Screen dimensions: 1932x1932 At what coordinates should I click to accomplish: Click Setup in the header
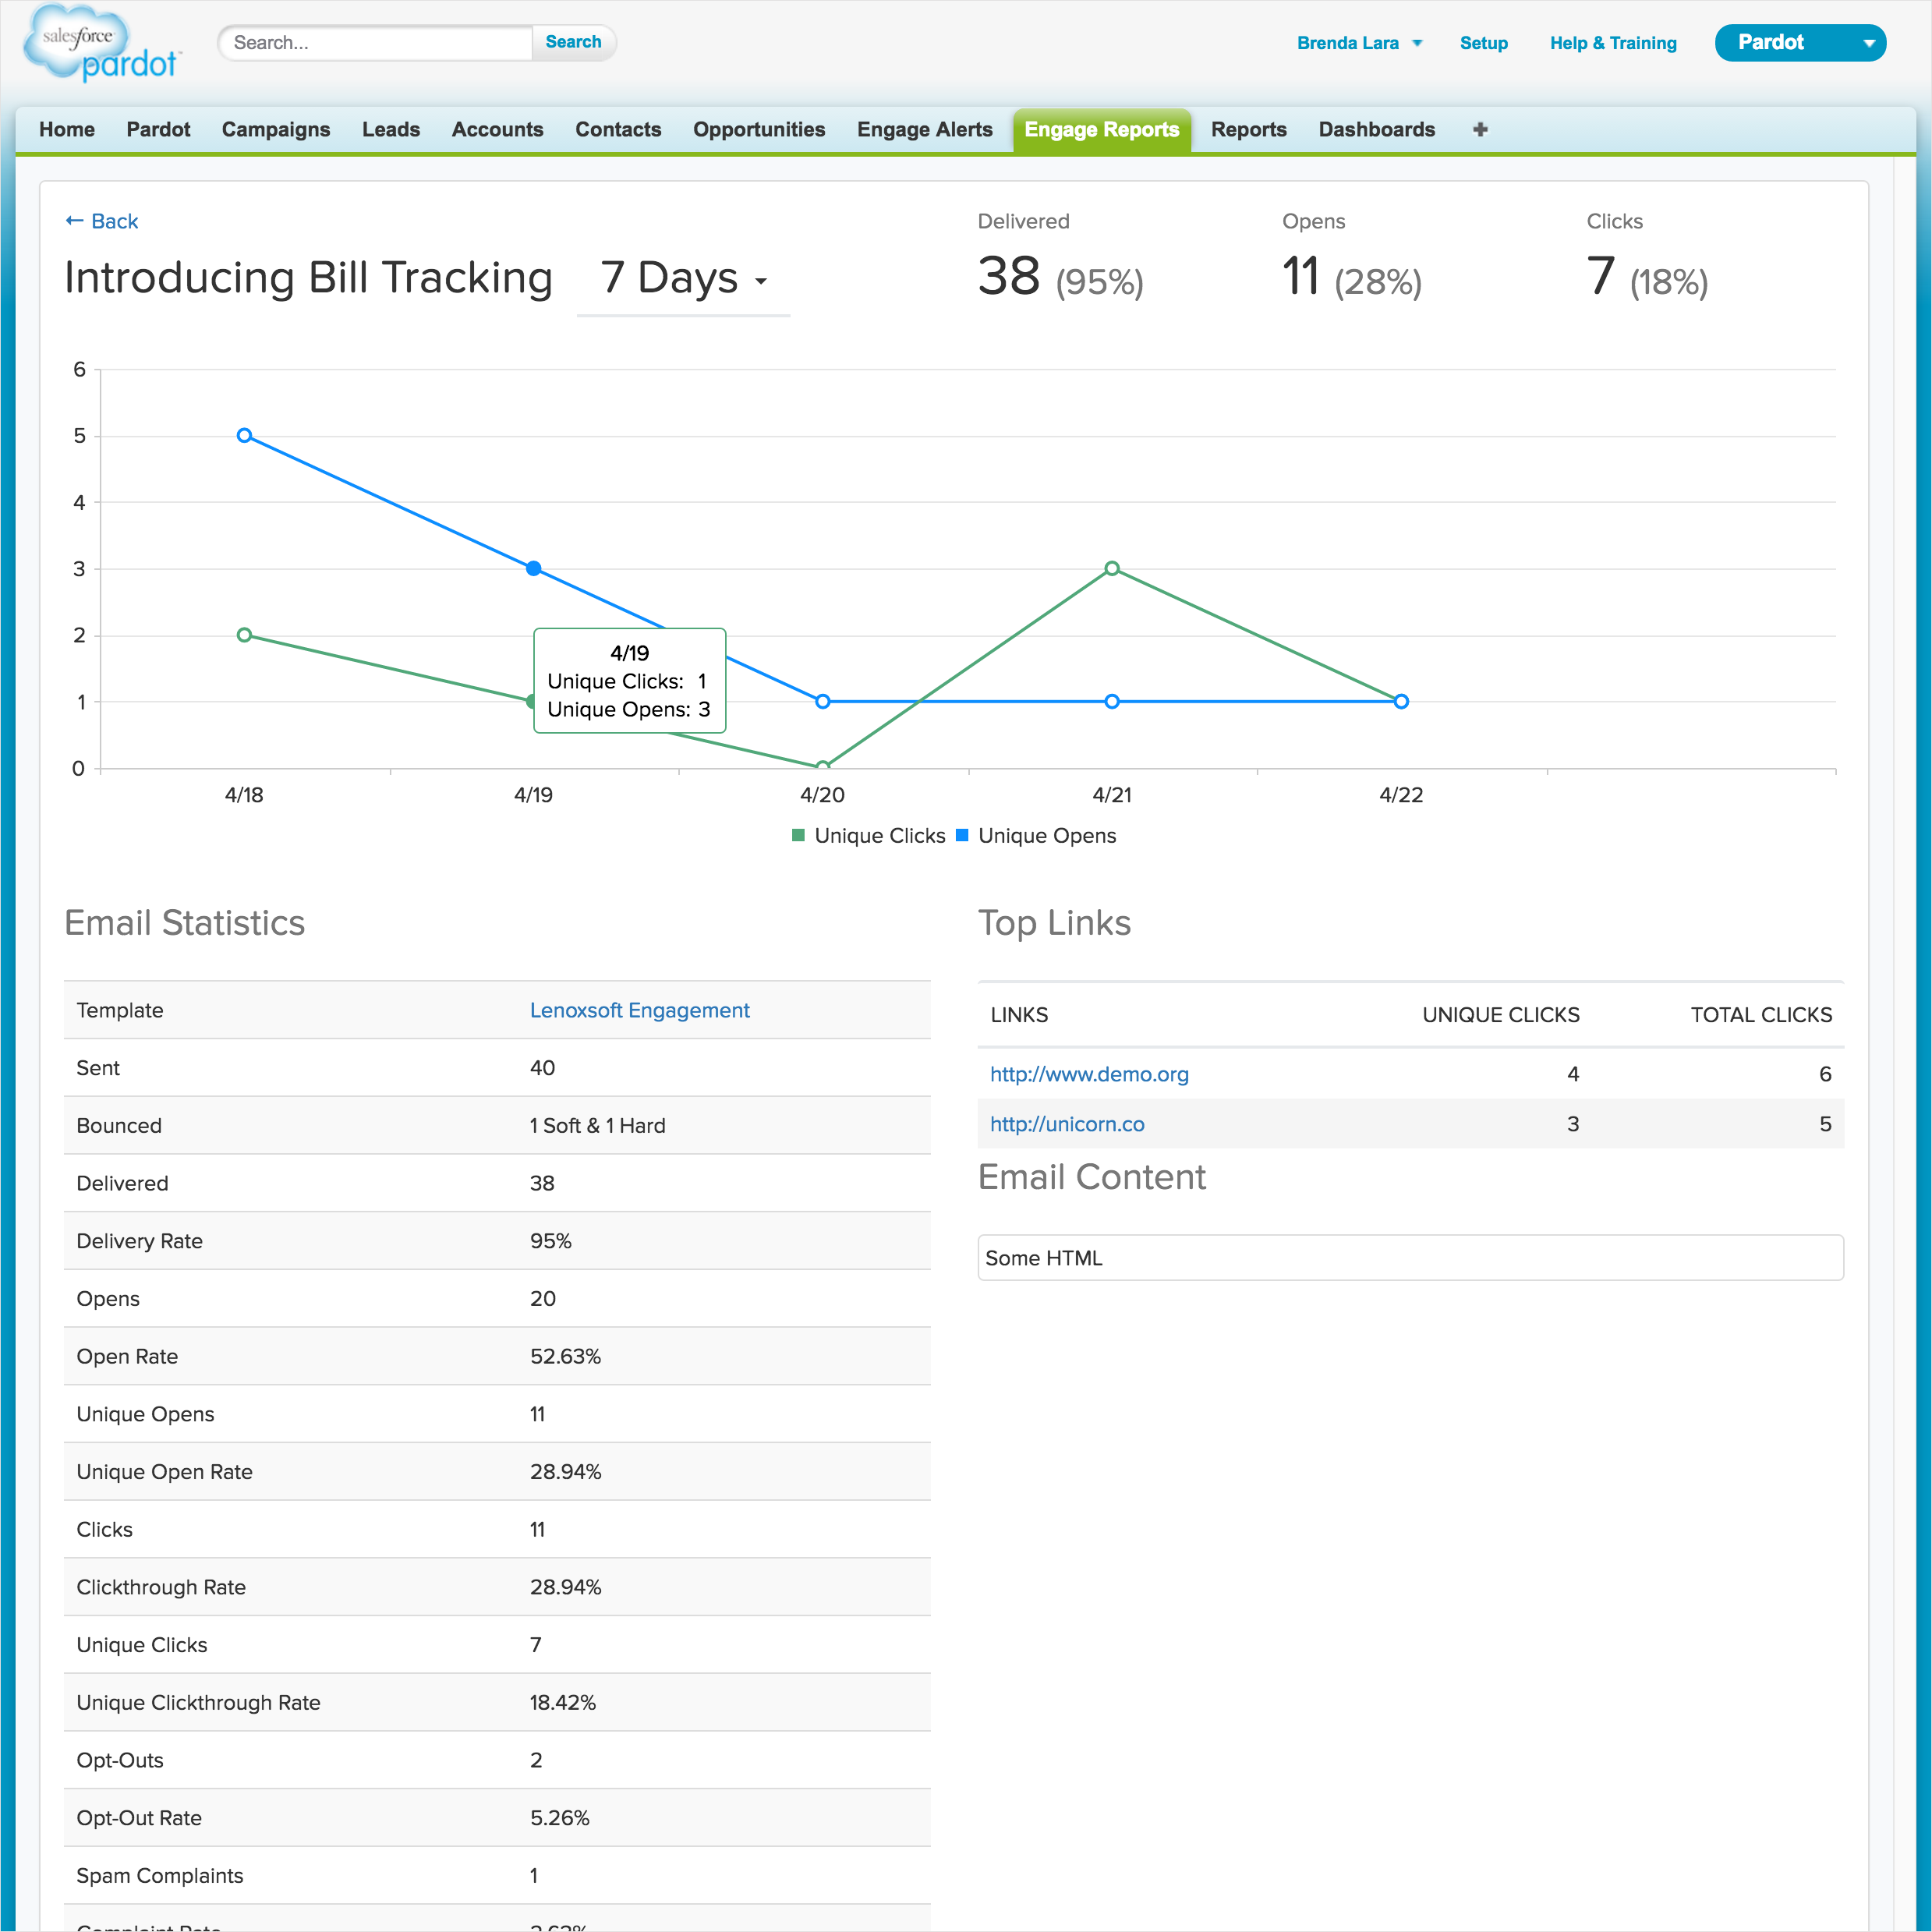click(1483, 43)
